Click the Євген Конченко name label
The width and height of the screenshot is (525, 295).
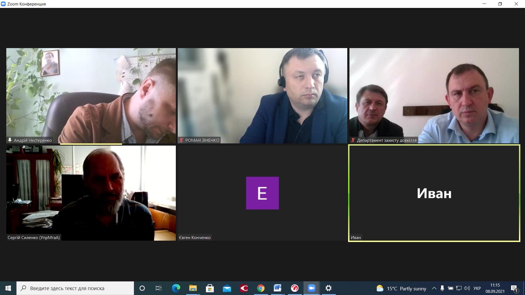[195, 237]
